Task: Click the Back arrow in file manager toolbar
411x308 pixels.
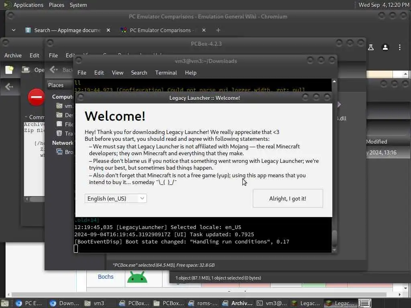Action: coord(54,70)
